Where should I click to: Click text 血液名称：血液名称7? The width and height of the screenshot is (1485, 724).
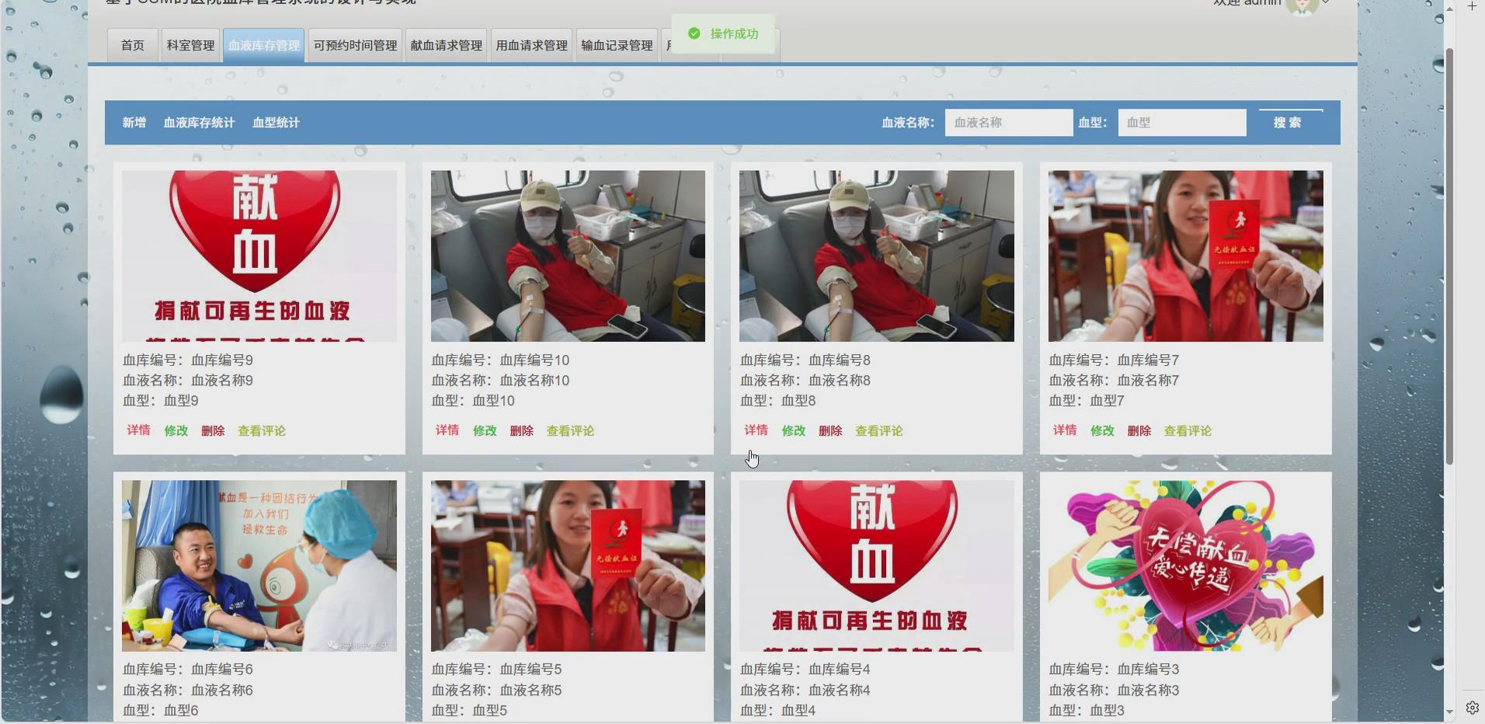(1114, 381)
